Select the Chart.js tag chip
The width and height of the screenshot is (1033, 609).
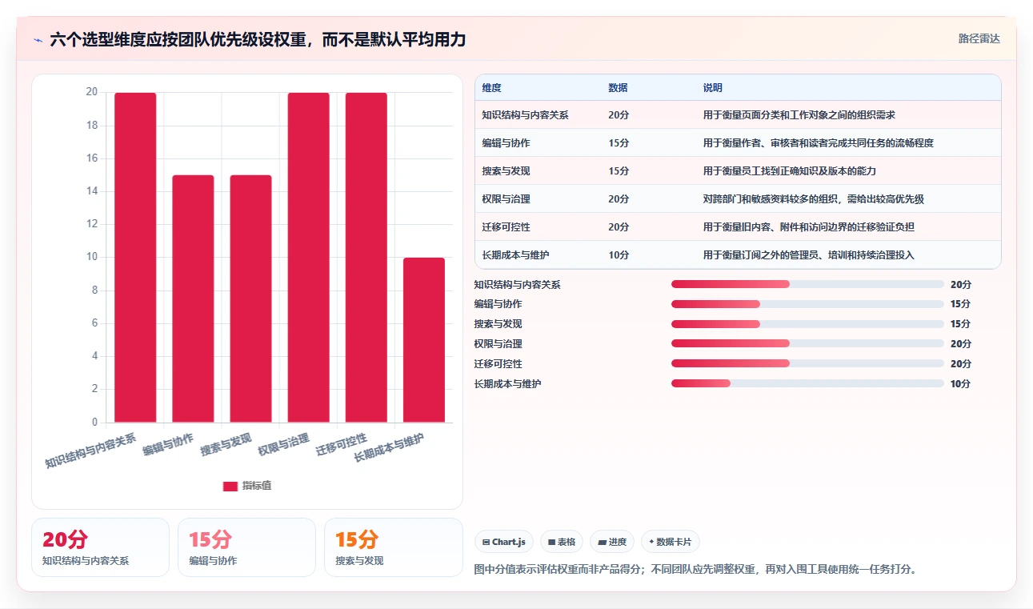click(x=504, y=542)
